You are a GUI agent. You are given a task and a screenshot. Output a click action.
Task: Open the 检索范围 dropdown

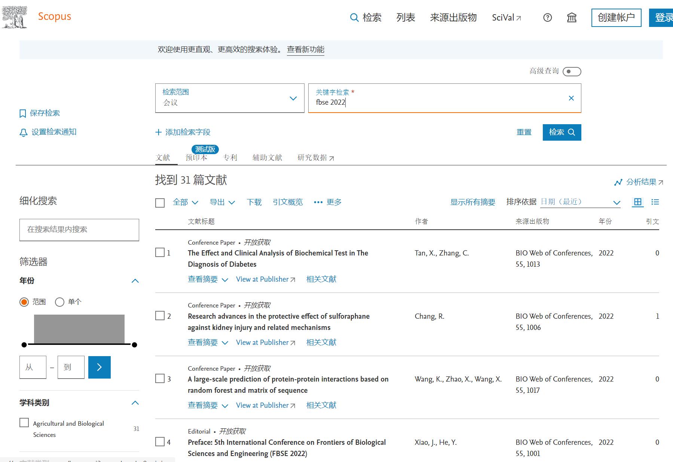tap(230, 98)
